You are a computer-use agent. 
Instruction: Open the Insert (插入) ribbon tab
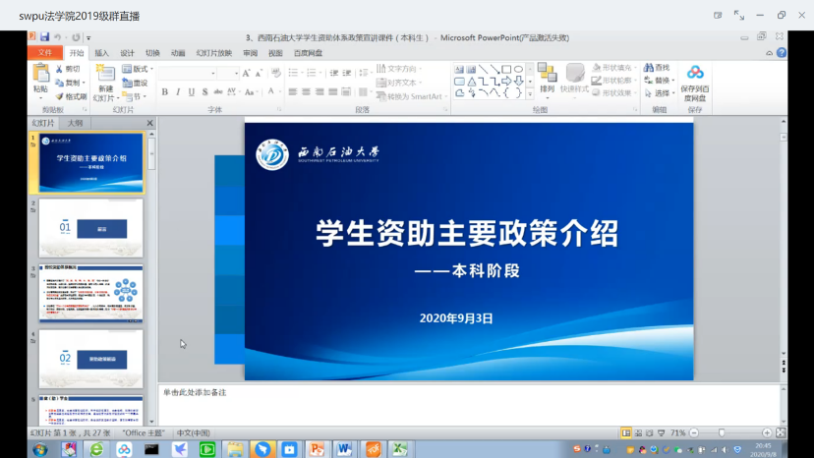[x=102, y=53]
